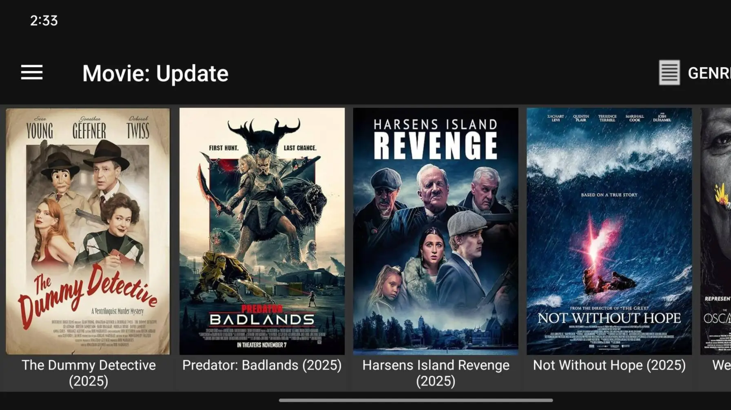
Task: Open the hamburger navigation menu
Action: point(32,73)
